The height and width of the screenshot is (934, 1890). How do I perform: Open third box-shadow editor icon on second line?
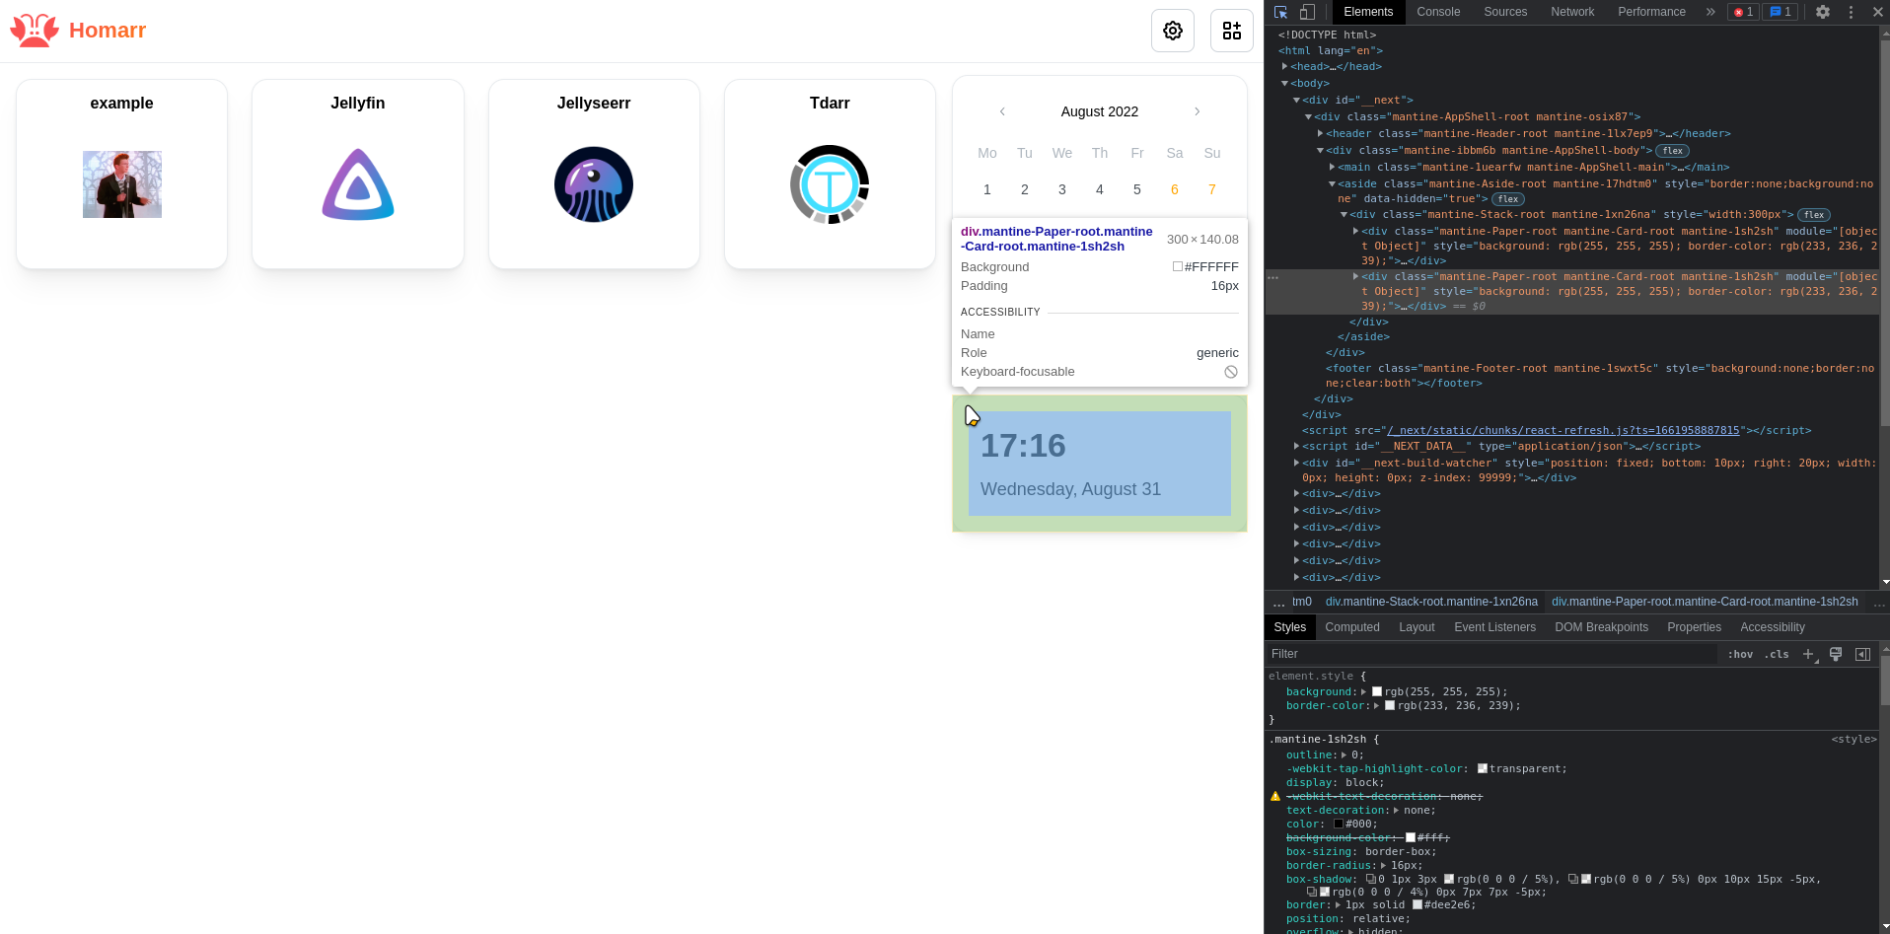(x=1312, y=892)
